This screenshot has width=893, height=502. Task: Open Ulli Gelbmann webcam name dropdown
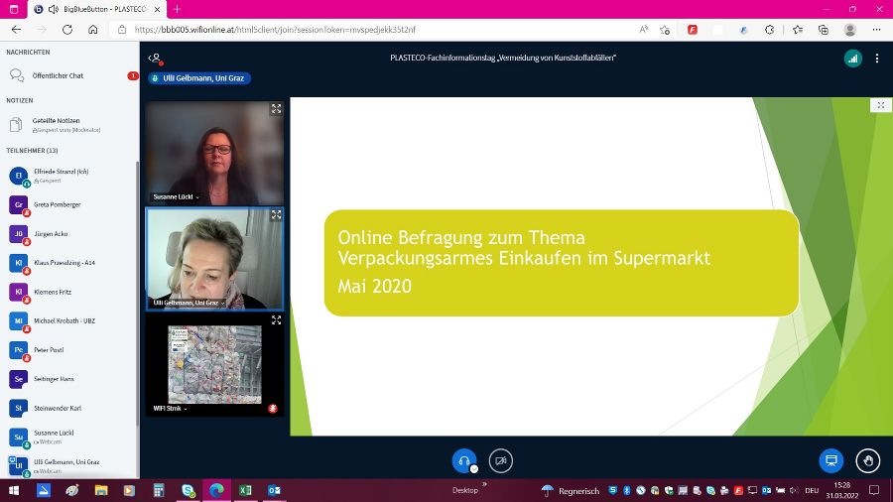pos(190,303)
